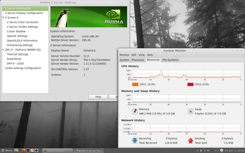This screenshot has height=153, width=245.
Task: Open PowerMizer page
Action: tap(14, 59)
